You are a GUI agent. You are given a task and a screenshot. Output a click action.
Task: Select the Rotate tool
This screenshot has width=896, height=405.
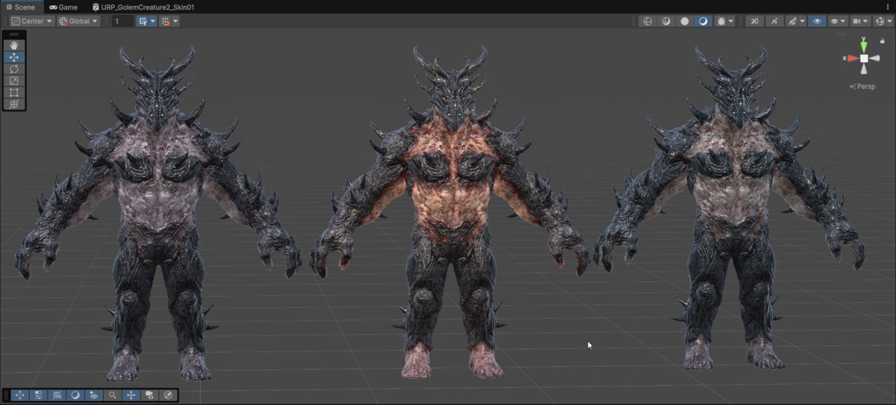click(x=14, y=69)
